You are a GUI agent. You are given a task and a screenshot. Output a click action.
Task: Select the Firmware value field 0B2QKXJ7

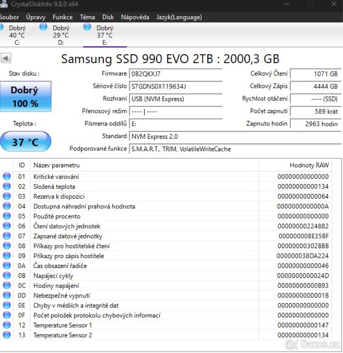point(176,74)
